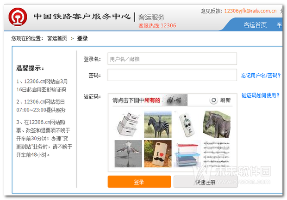
Task: Click the 登录 breadcrumb text
Action: pos(82,38)
